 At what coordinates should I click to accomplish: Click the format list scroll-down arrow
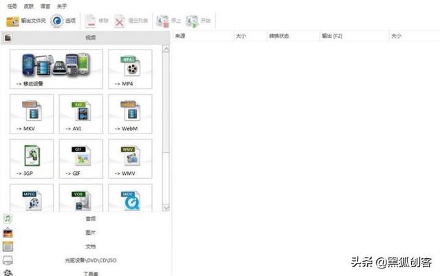pyautogui.click(x=166, y=207)
